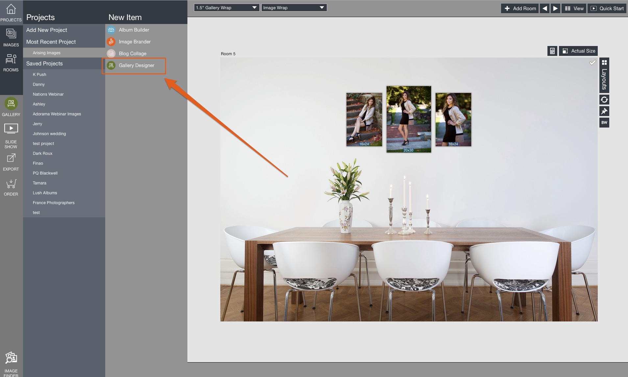Image resolution: width=628 pixels, height=377 pixels.
Task: Open saved project Lush Albums
Action: click(64, 193)
